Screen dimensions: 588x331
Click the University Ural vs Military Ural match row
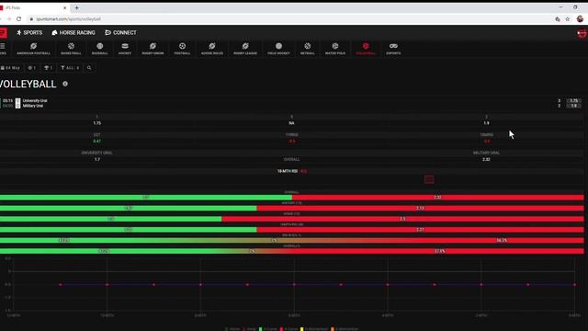pos(292,103)
